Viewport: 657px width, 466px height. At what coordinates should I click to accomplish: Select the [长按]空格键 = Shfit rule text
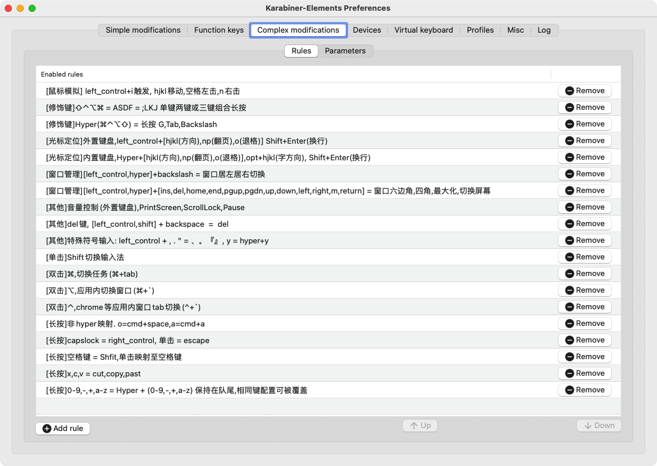114,357
